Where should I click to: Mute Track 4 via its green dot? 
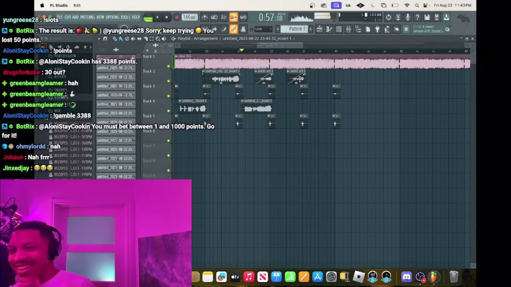point(168,110)
